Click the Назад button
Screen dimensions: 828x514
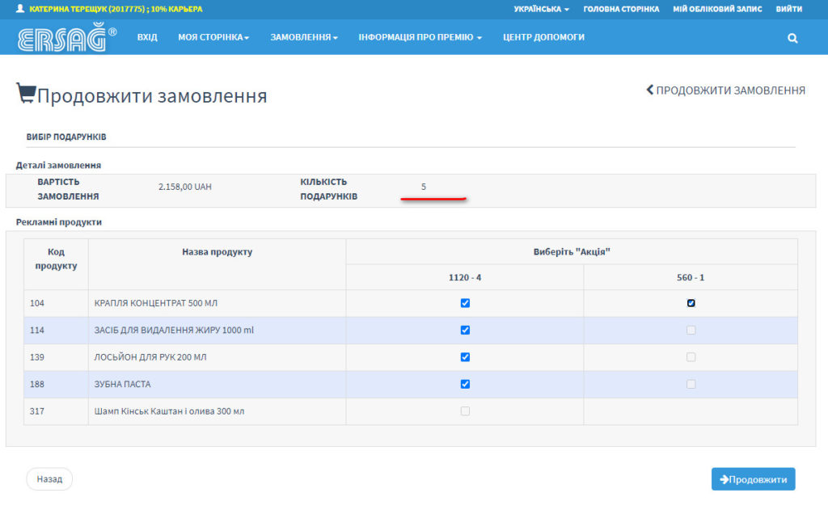click(x=49, y=478)
